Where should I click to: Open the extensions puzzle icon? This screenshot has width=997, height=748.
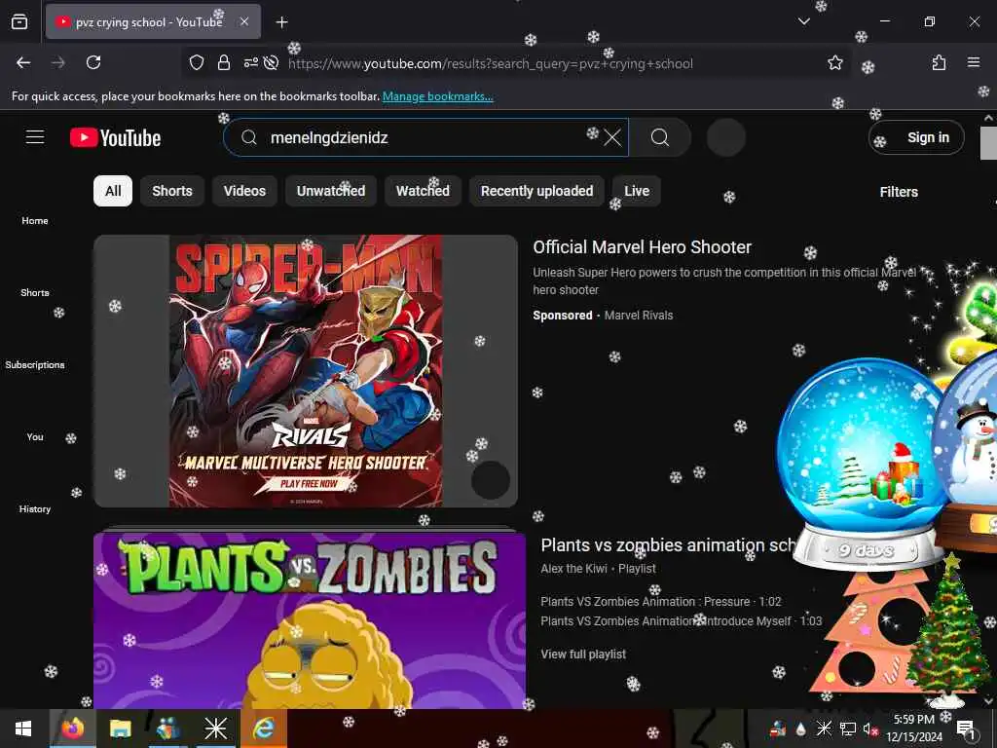pyautogui.click(x=939, y=62)
